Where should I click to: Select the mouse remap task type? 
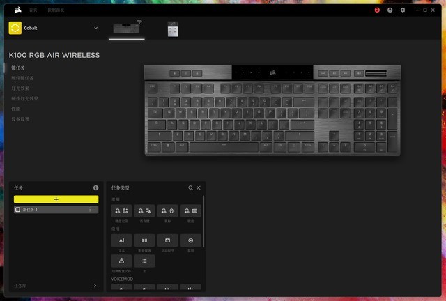click(x=167, y=211)
